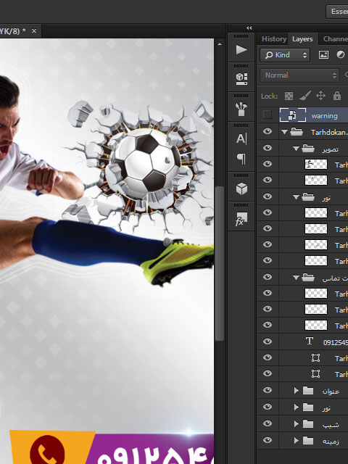Hide the زمینه group

coord(268,440)
